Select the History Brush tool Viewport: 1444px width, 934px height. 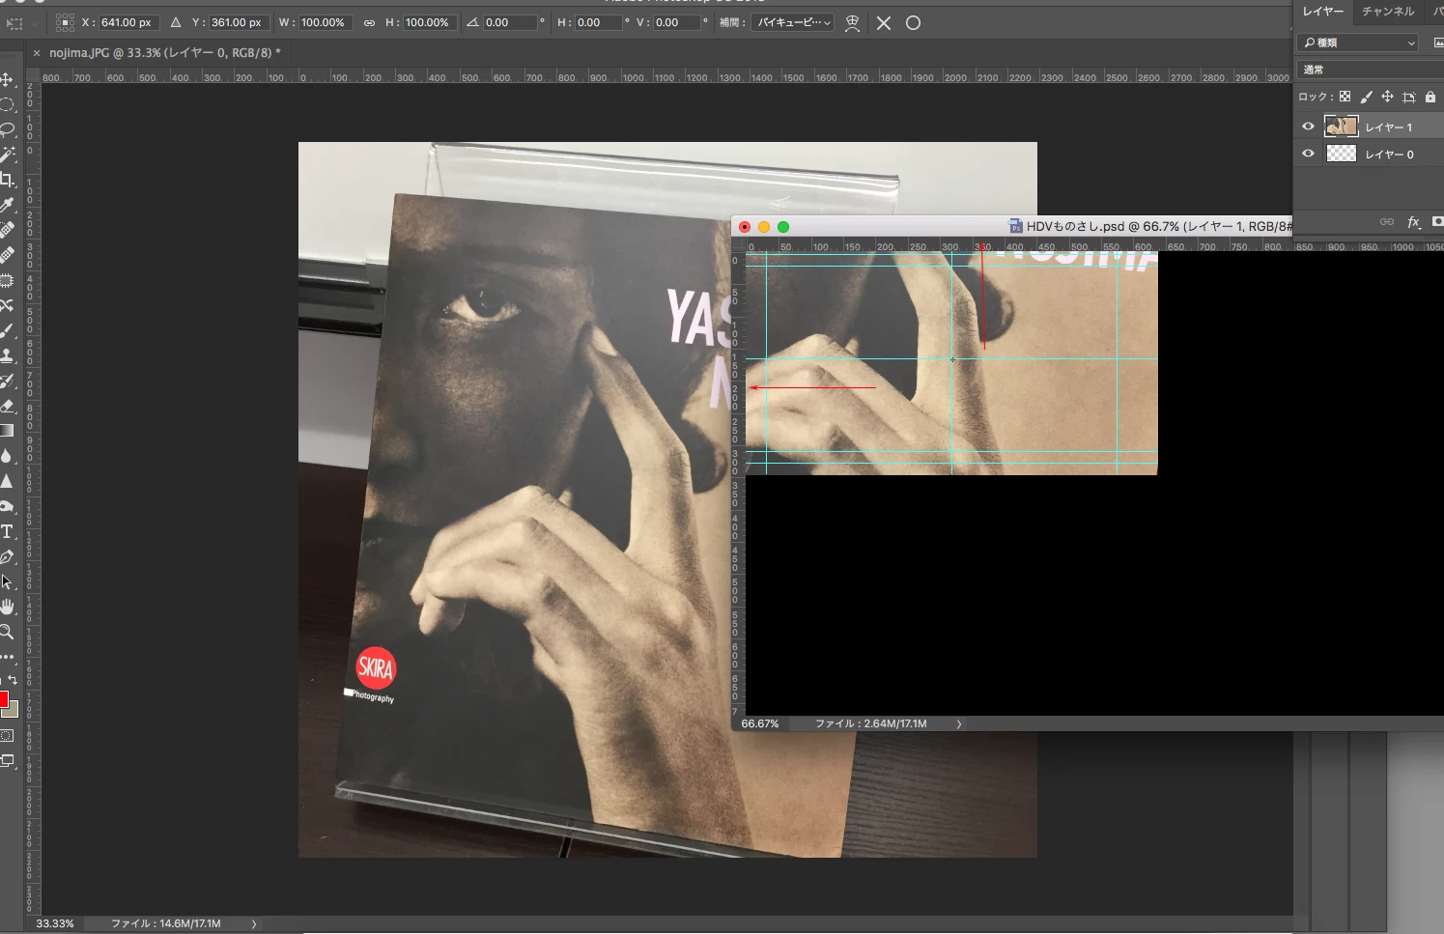point(7,381)
